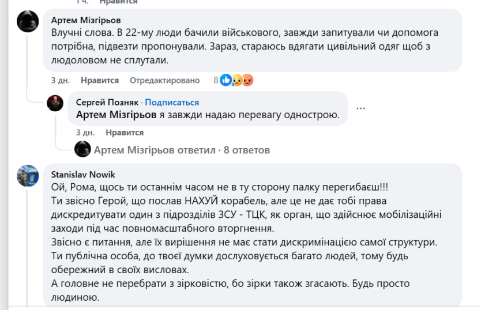Click the angry face reaction icon

tap(247, 81)
